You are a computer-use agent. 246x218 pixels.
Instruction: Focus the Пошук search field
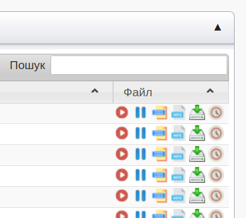139,65
